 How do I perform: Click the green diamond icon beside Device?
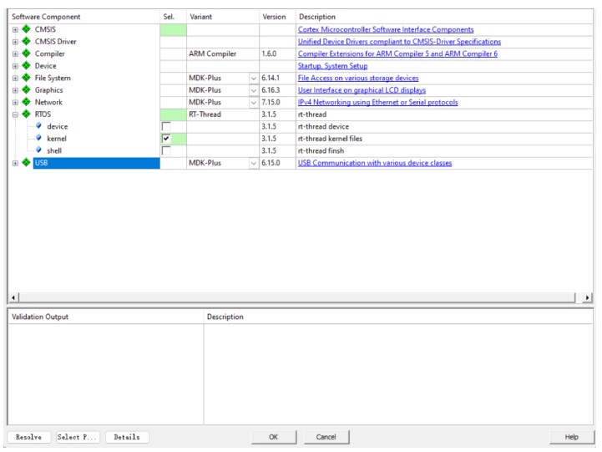point(26,66)
